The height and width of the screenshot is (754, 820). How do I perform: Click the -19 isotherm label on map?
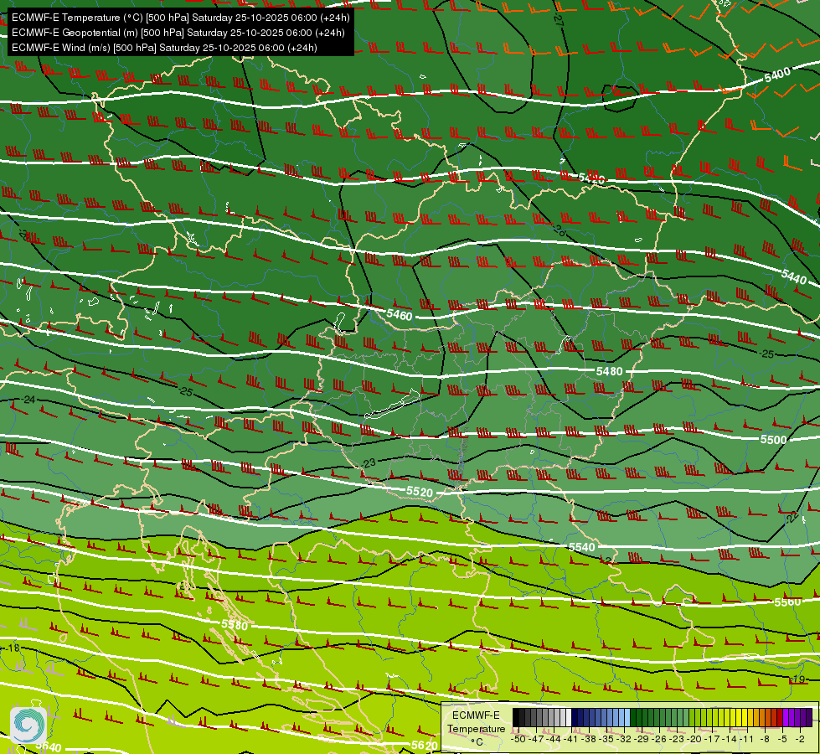coord(798,679)
